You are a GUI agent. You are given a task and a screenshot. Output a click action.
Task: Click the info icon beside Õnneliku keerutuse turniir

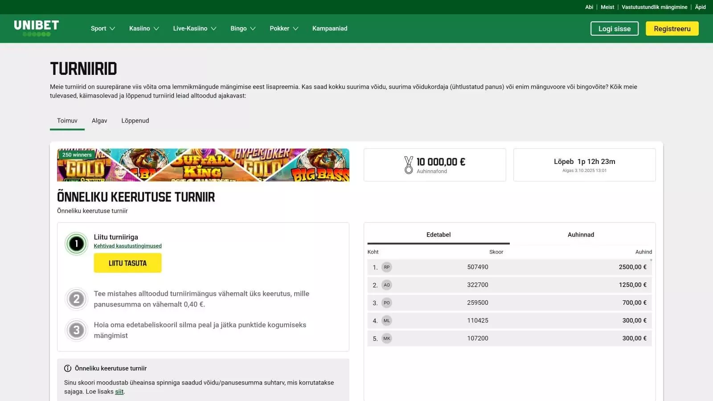(67, 368)
